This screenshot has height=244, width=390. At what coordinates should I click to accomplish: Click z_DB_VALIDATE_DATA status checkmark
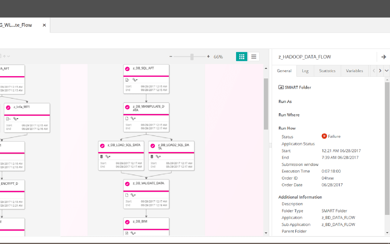127,184
